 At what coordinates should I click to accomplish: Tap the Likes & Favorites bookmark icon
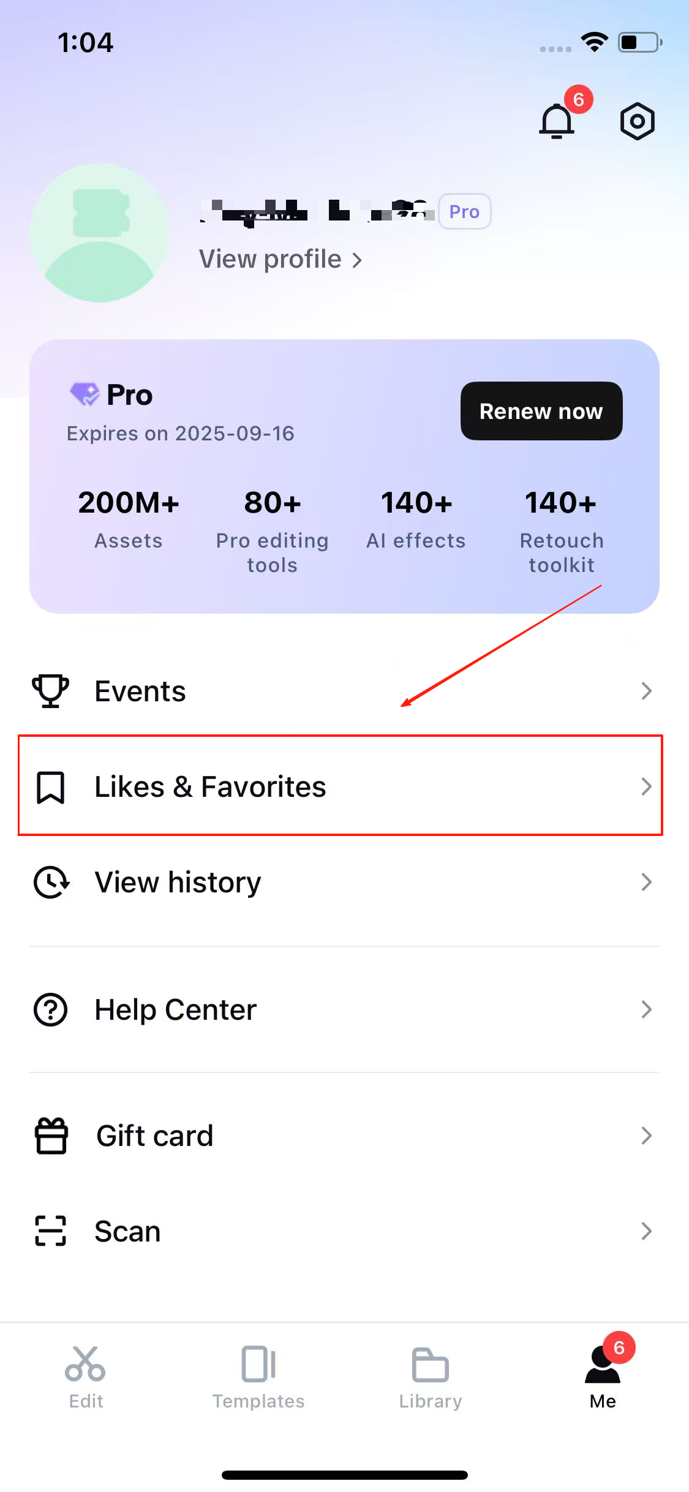50,787
